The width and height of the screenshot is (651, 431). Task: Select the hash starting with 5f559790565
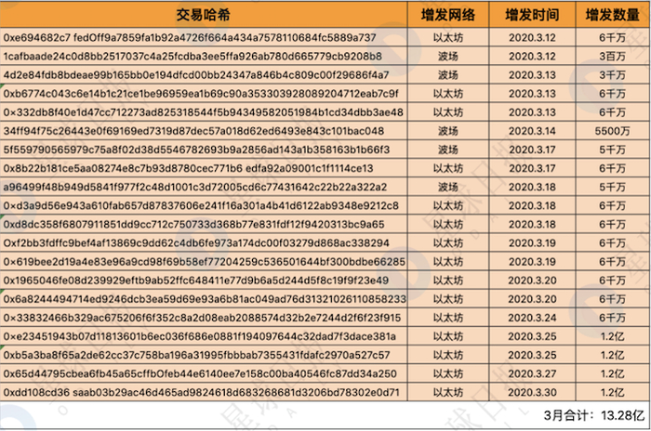(x=196, y=150)
